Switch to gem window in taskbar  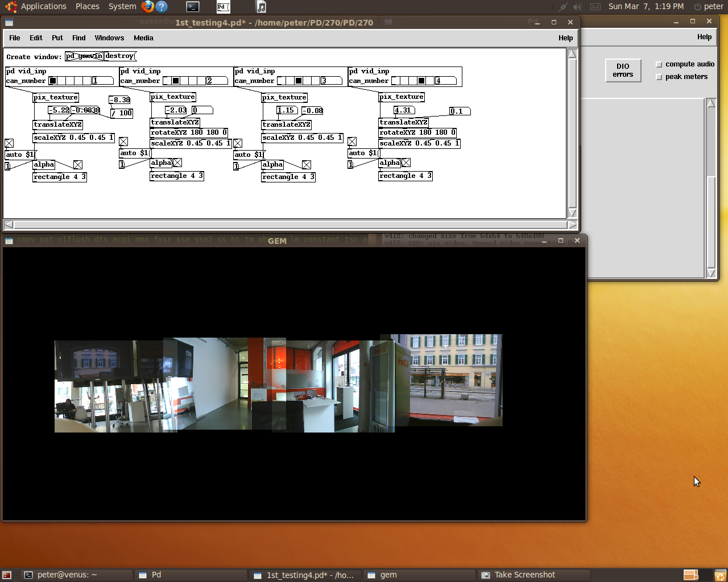click(420, 575)
